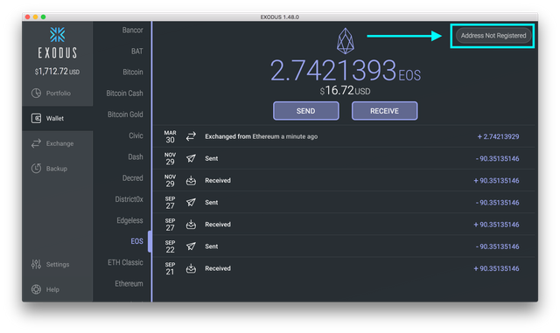Open Sep 21 Received transaction label
Screen dimensions: 560x333
[x=218, y=268]
